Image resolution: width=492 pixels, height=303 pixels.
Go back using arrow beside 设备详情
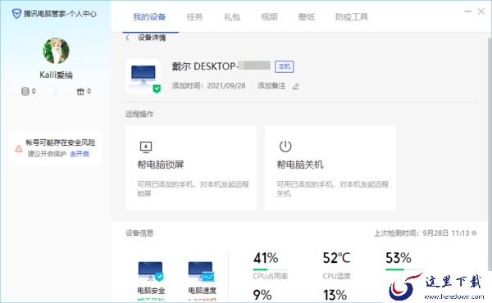(x=127, y=38)
